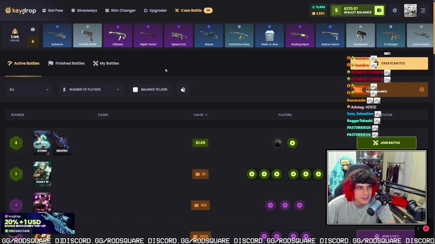
Task: Click the Join Battle button
Action: point(386,143)
